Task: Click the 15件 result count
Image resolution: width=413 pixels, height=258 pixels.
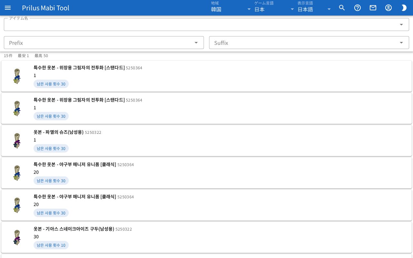Action: [8, 56]
